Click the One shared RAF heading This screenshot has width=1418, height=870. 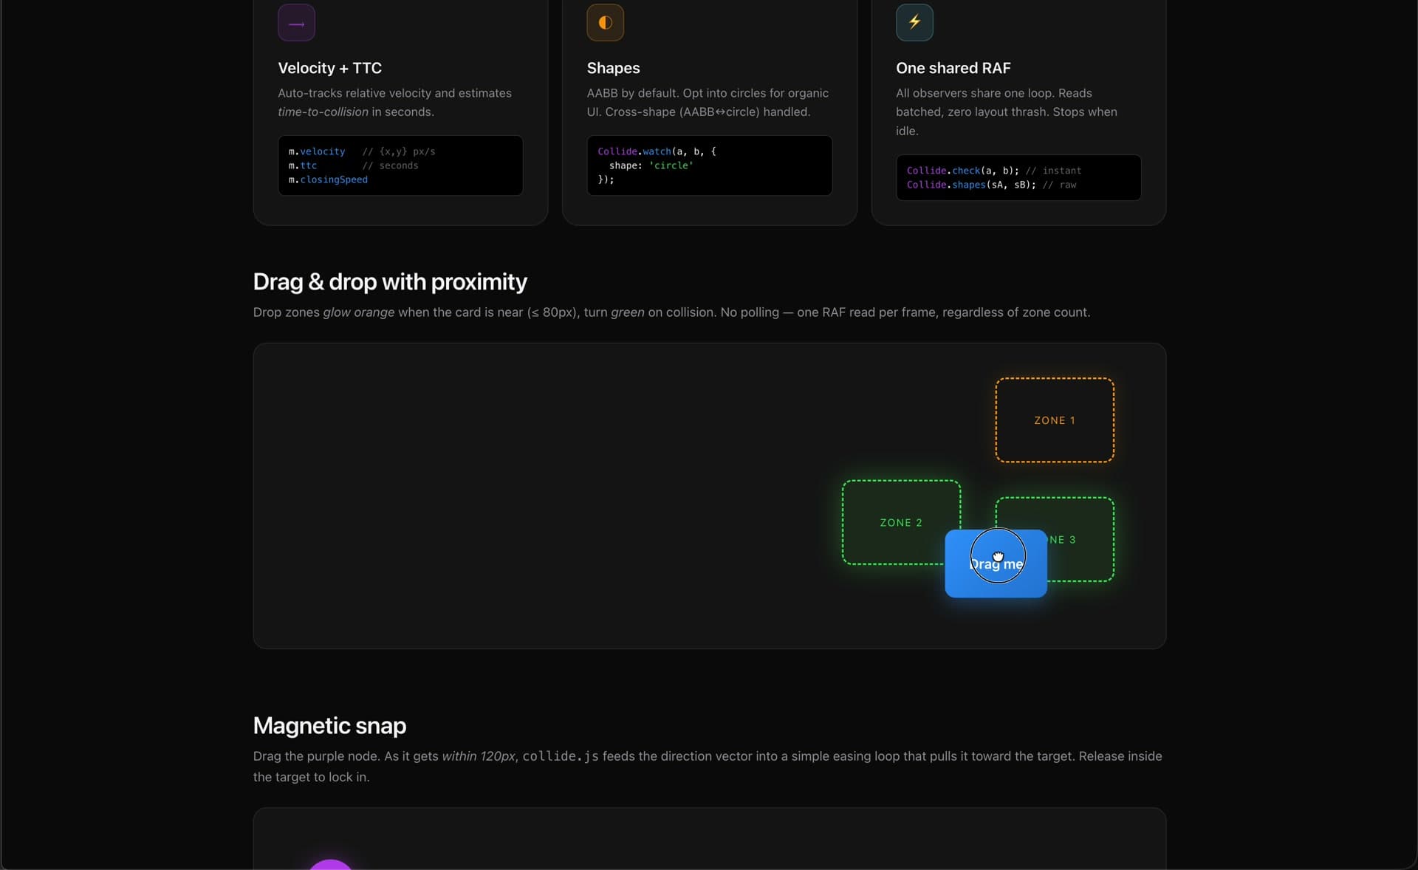[x=953, y=68]
